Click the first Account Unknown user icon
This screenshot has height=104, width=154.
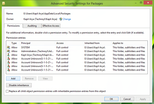point(9,59)
